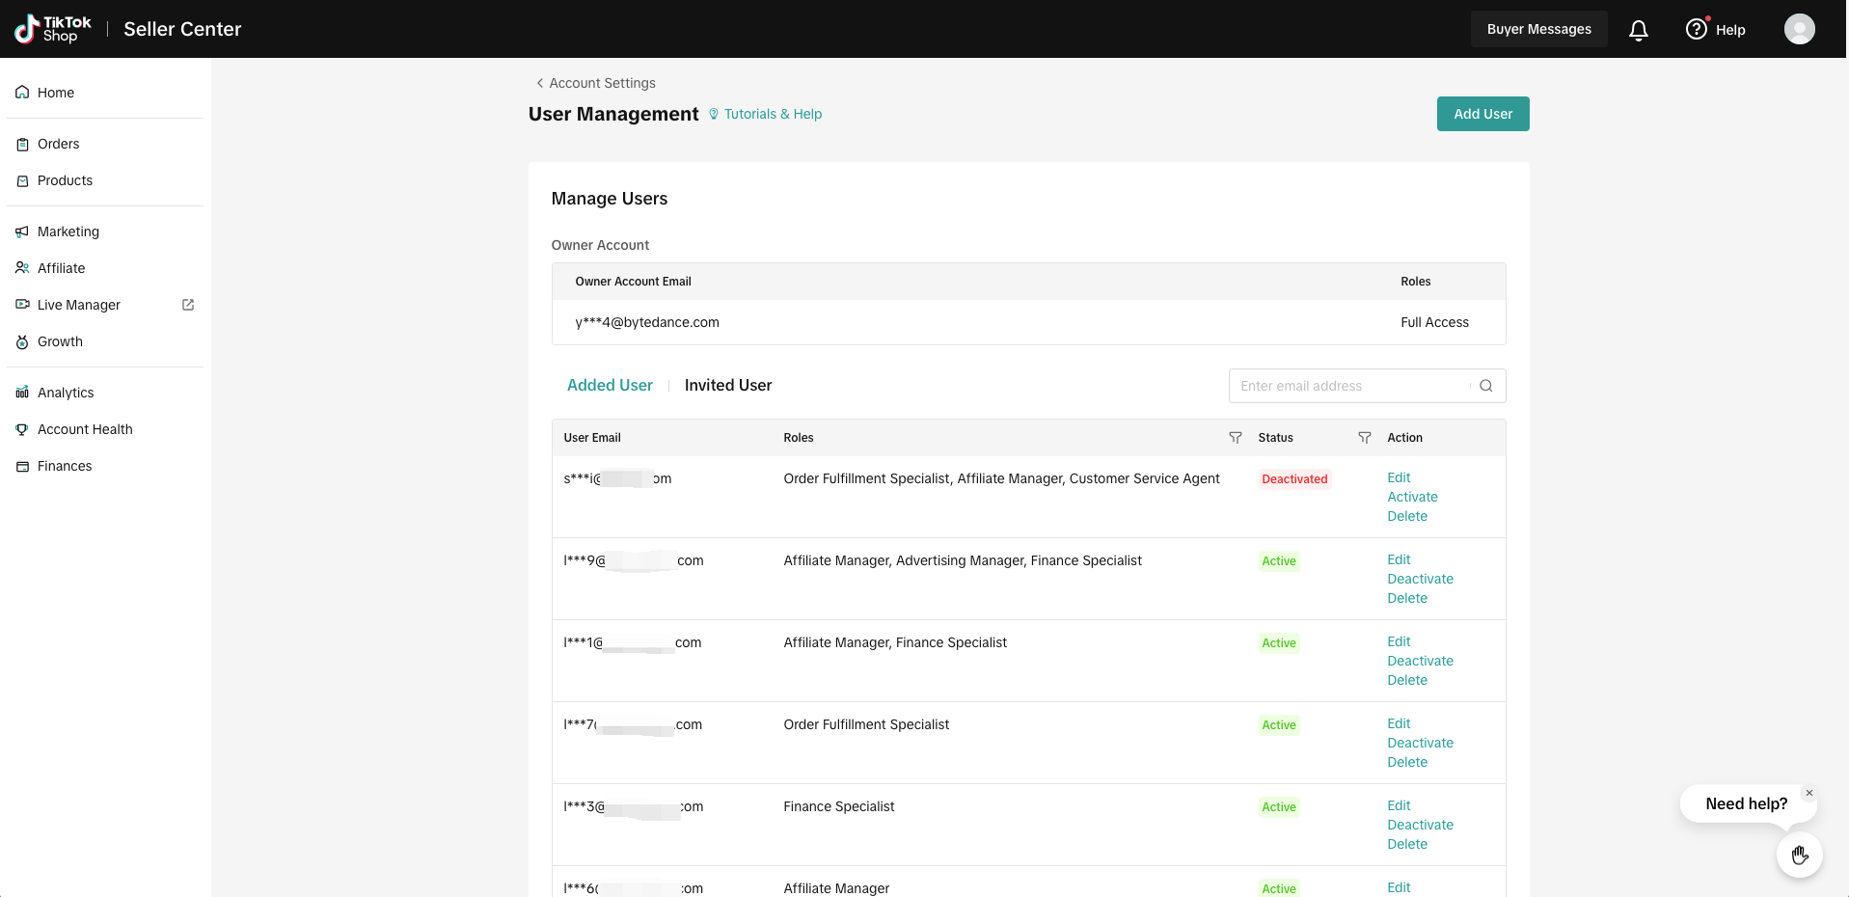The height and width of the screenshot is (897, 1849).
Task: Deactivate the l***9 user
Action: click(x=1420, y=579)
